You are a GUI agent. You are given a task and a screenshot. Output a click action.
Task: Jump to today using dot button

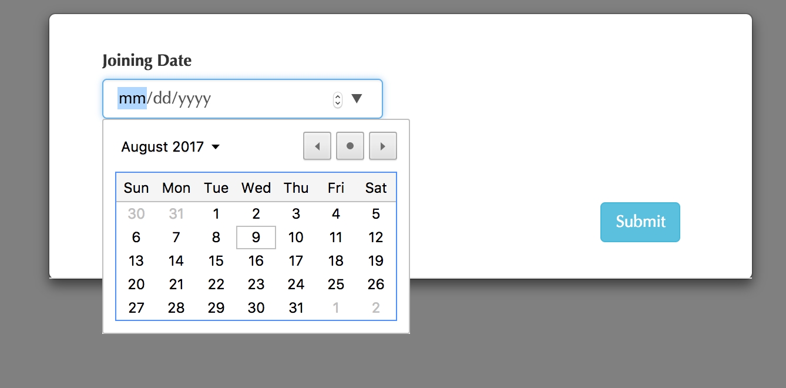[x=350, y=146]
